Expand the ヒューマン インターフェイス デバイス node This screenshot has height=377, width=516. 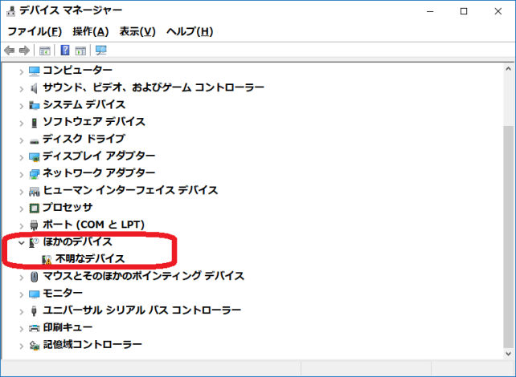22,192
